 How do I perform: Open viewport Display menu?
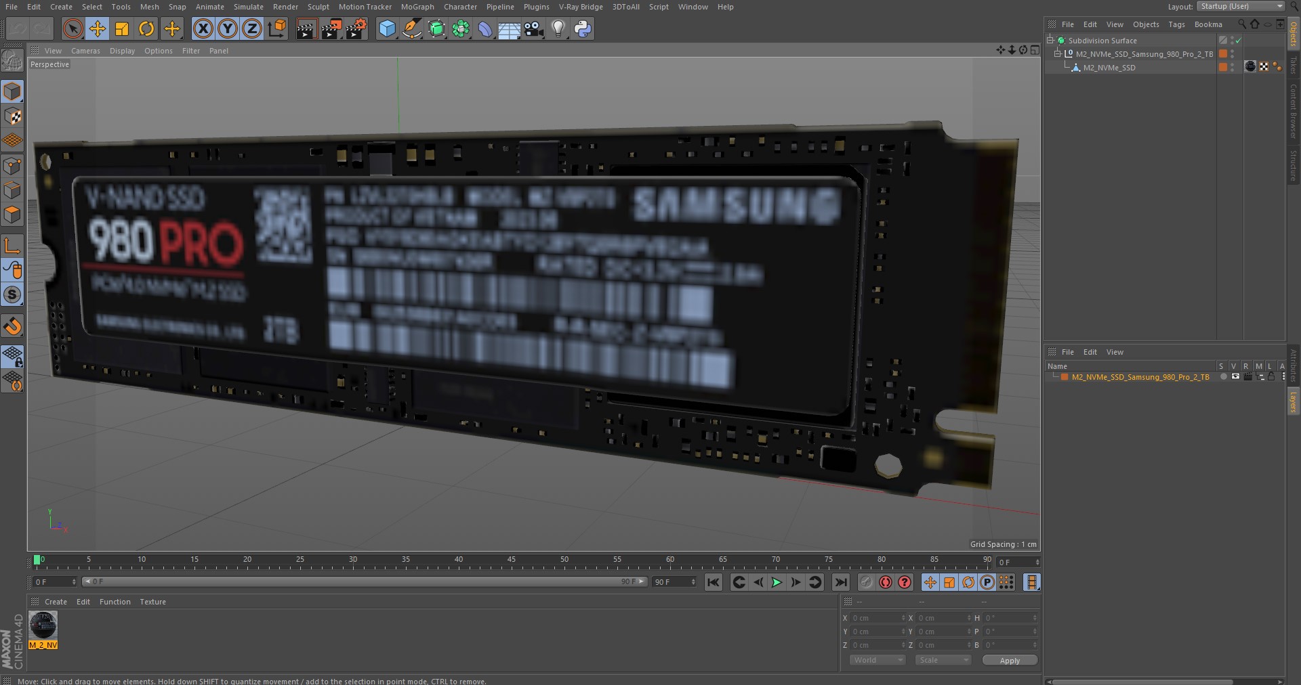coord(122,51)
